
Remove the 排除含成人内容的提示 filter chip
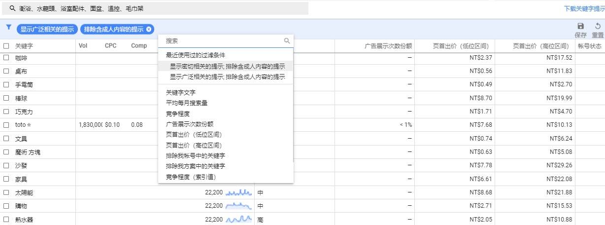point(149,29)
